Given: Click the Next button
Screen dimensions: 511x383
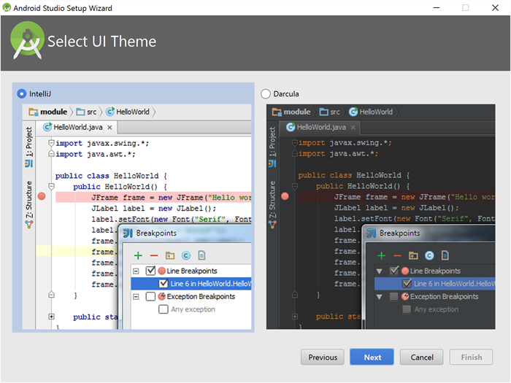Looking at the screenshot, I should tap(372, 357).
